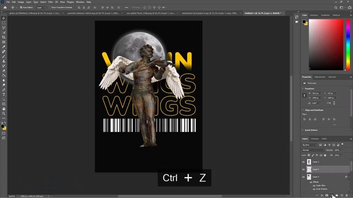353x198 pixels.
Task: Click the add layer mask icon
Action: tap(327, 196)
